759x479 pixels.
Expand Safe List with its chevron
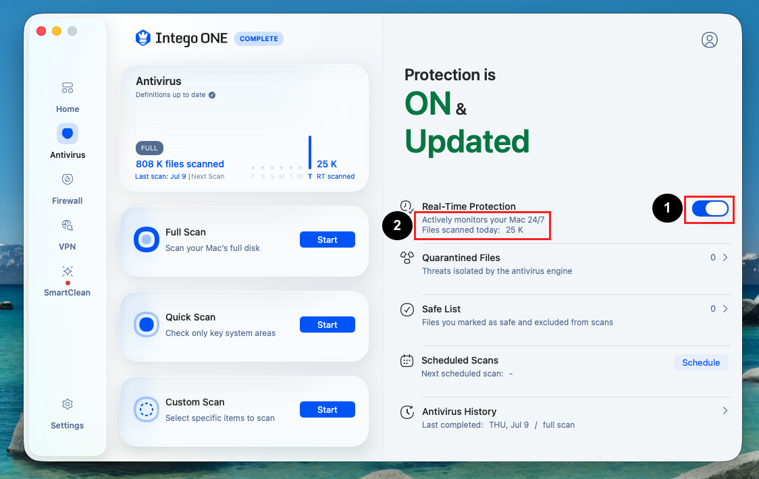click(x=725, y=309)
